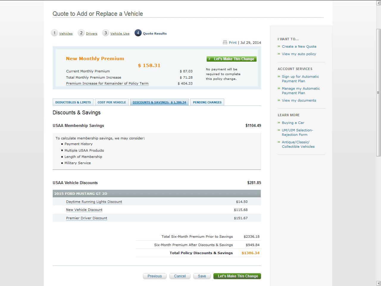Click the 2015 FORD MUSTANG GT 2D header
The image size is (381, 286).
[157, 194]
